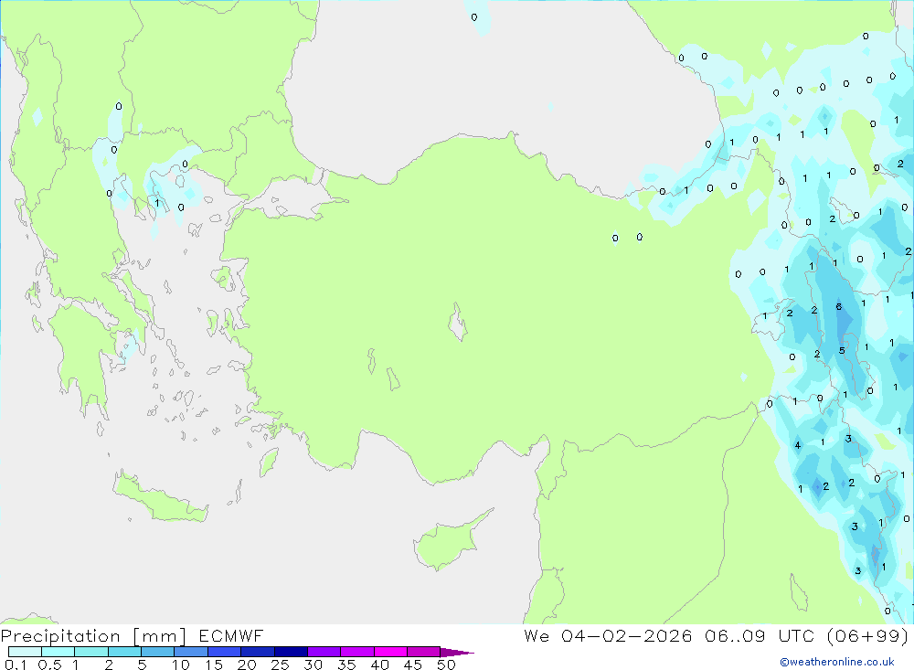Select the lightest cyan 0.1-0.5 mm swatch
The image size is (914, 670).
25,652
